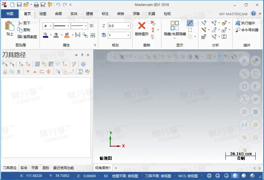
Task: Move insert arrow down one item
Action: [28, 72]
